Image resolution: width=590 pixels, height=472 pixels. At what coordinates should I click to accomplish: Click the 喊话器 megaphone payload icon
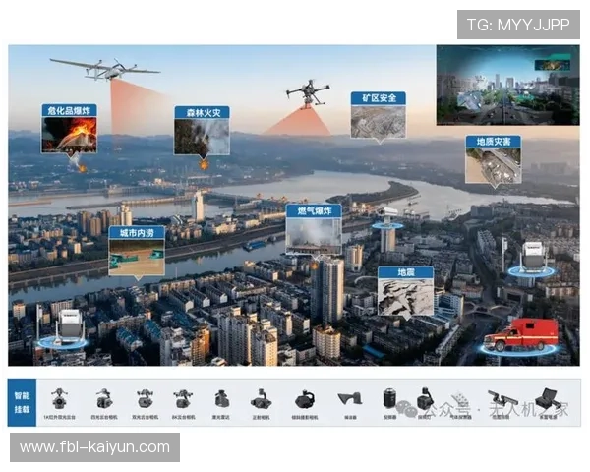(348, 400)
